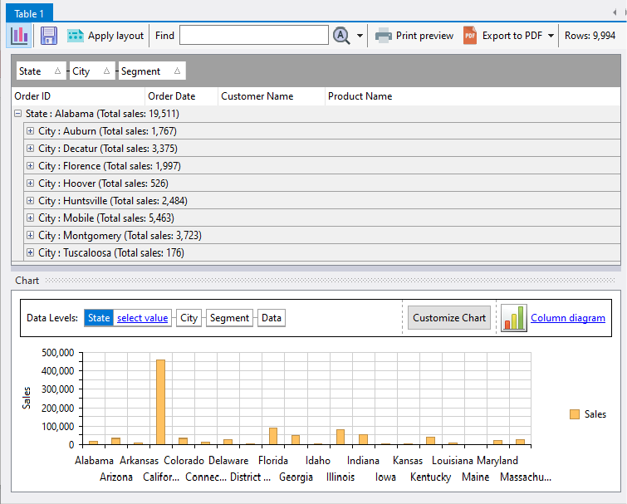Toggle the chart view icon in toolbar

point(19,36)
